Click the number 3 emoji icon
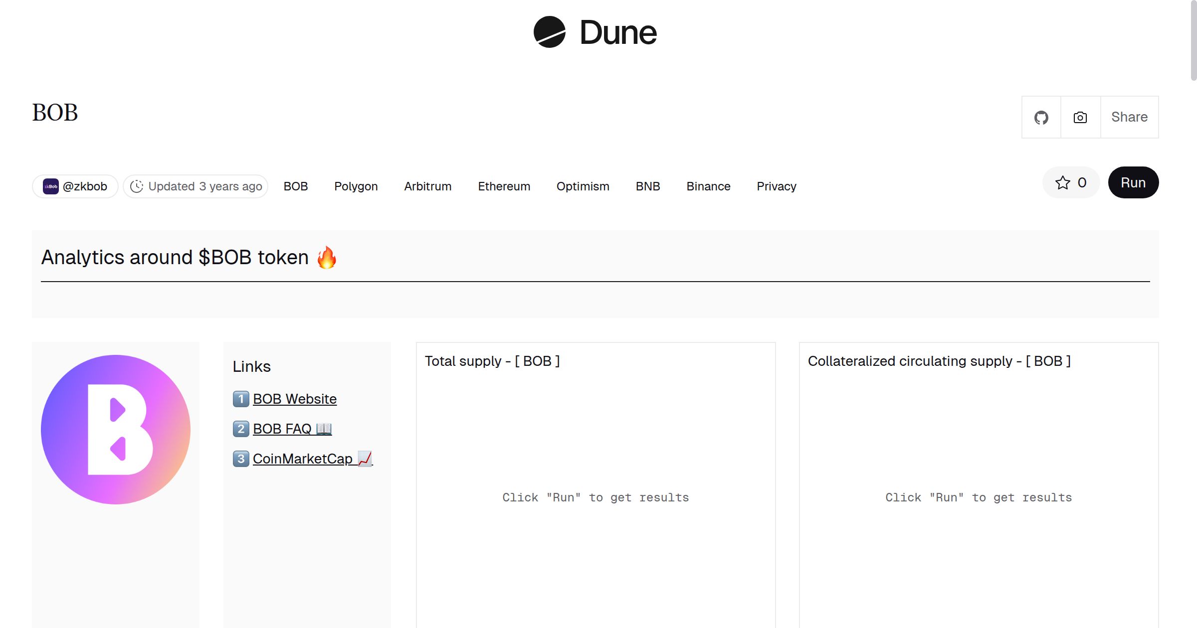Image resolution: width=1197 pixels, height=628 pixels. tap(241, 459)
